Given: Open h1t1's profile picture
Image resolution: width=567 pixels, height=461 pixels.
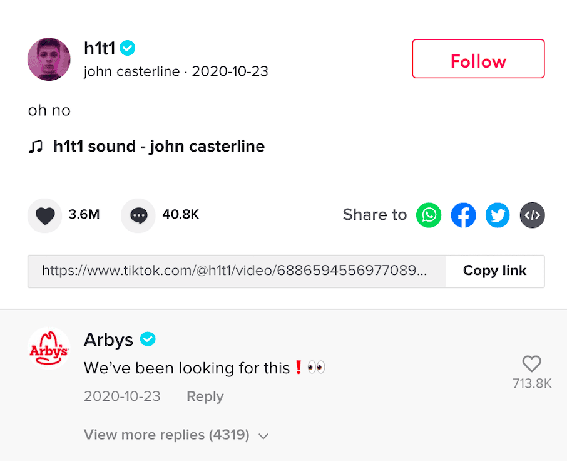Looking at the screenshot, I should (49, 60).
